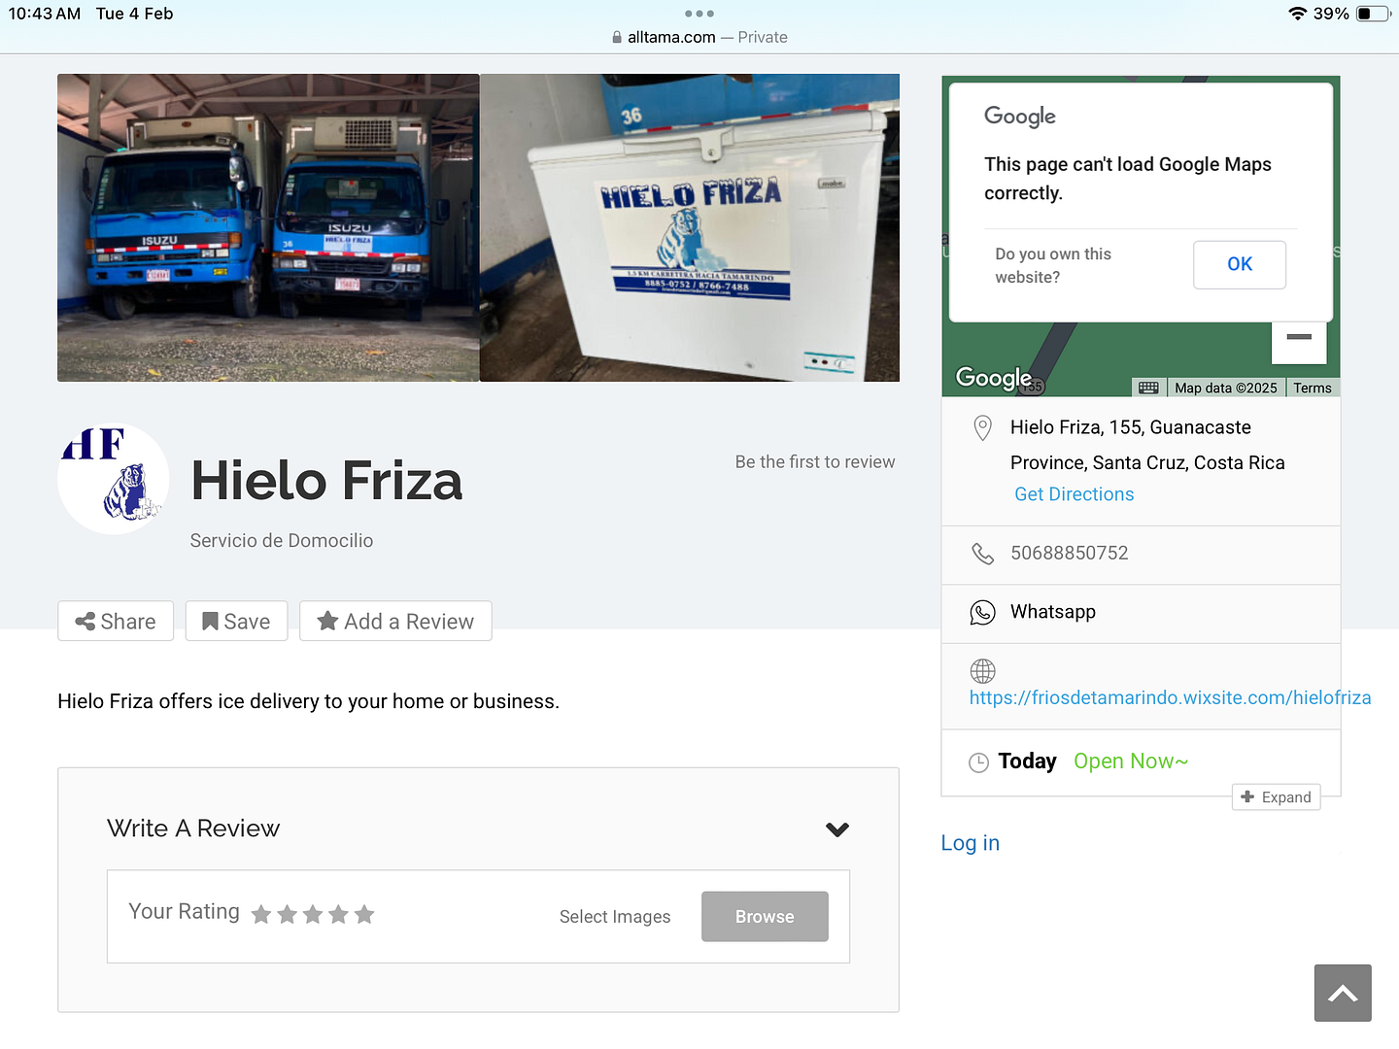The height and width of the screenshot is (1049, 1399).
Task: Call phone number 50688850752
Action: (1069, 553)
